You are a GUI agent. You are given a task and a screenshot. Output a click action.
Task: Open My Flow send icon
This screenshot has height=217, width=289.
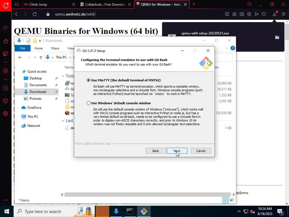tap(256, 14)
